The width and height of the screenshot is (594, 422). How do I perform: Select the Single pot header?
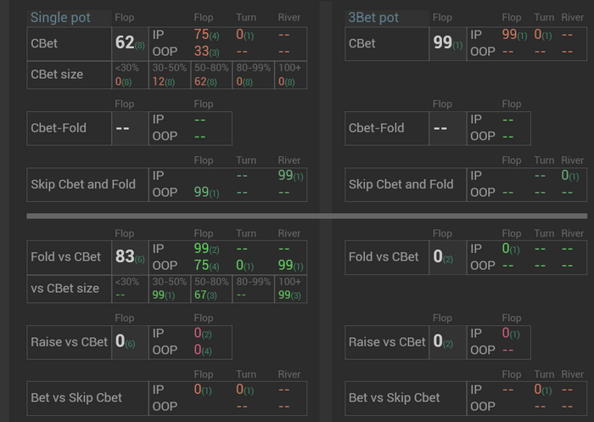60,17
